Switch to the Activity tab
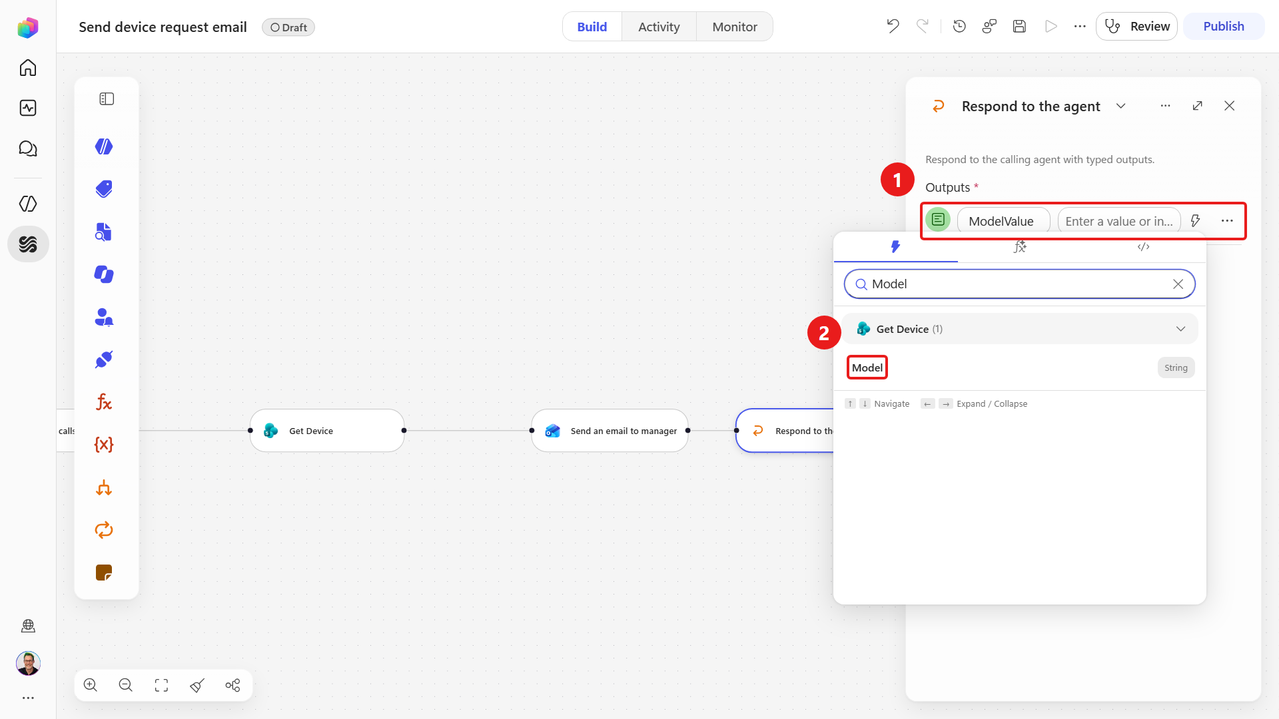1279x719 pixels. point(659,27)
